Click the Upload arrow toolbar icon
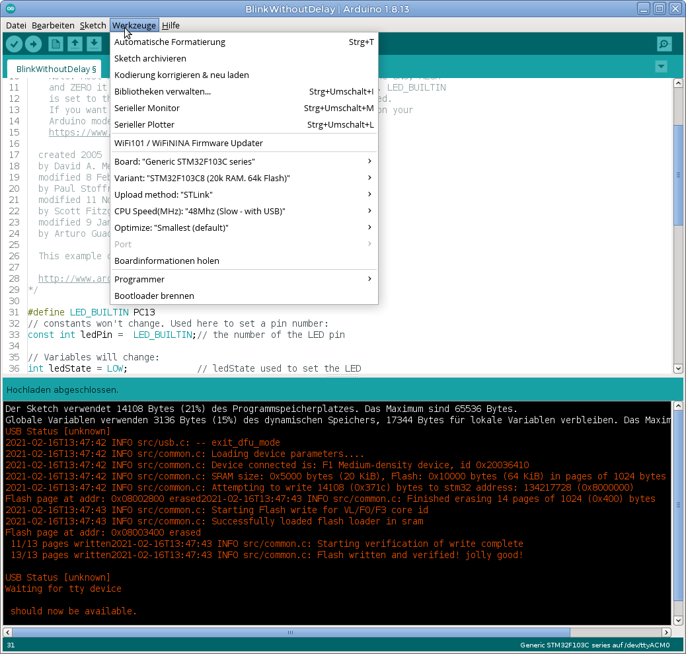The image size is (686, 654). 33,44
